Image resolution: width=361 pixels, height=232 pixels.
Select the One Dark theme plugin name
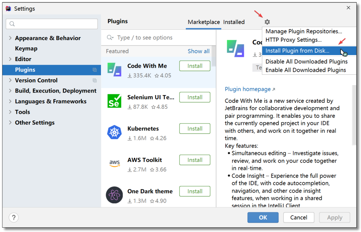tap(150, 191)
